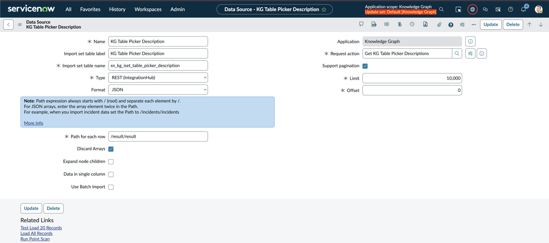Click the bottom Delete button
This screenshot has height=243, width=549.
(53, 208)
